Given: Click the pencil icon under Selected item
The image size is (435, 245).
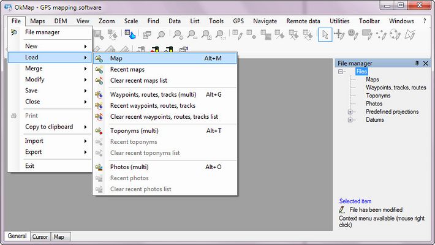Looking at the screenshot, I should pyautogui.click(x=342, y=209).
